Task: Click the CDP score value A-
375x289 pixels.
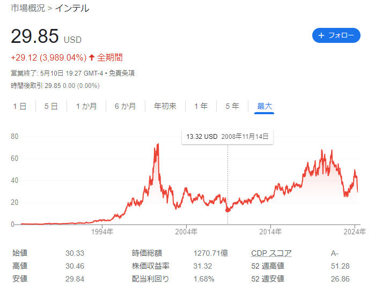Action: (x=335, y=254)
